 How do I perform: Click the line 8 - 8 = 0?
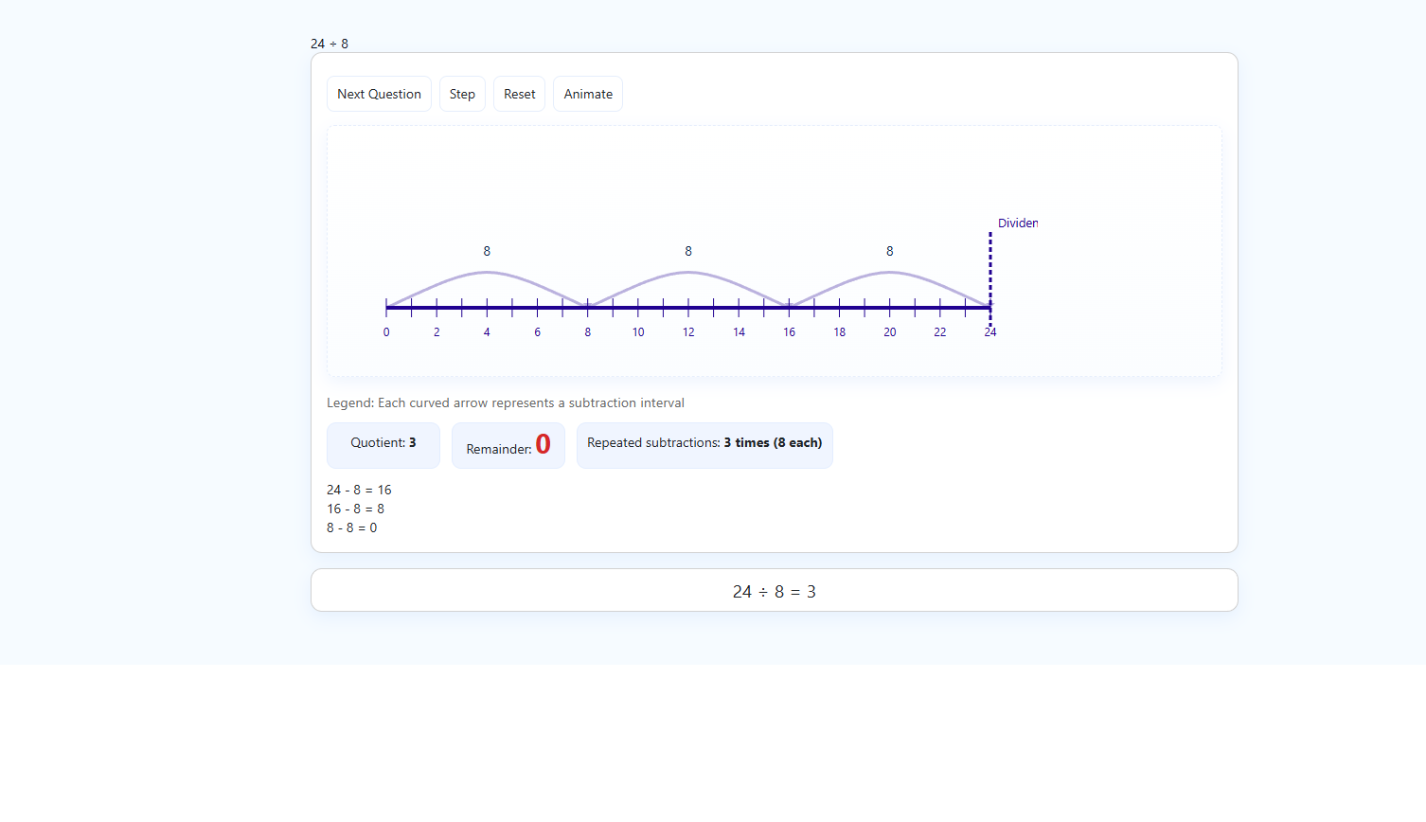pyautogui.click(x=352, y=527)
